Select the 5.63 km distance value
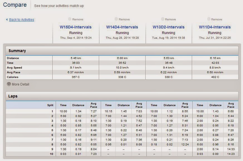The height and width of the screenshot is (161, 243). [x=169, y=58]
